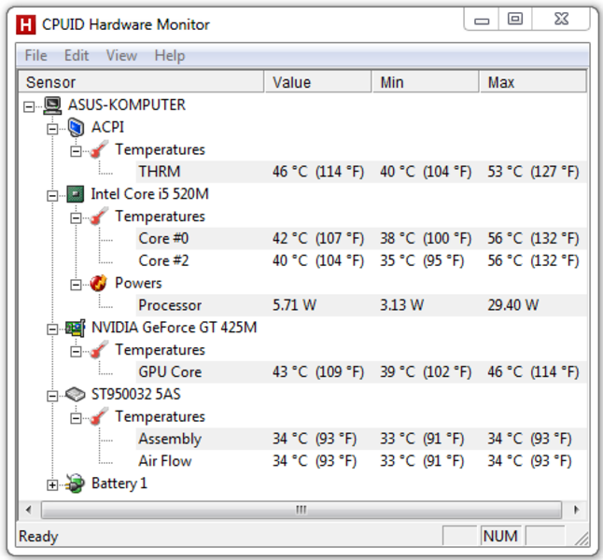Click the Intel Core i5 520M chip icon
Screen dimensions: 603x560
pyautogui.click(x=76, y=194)
